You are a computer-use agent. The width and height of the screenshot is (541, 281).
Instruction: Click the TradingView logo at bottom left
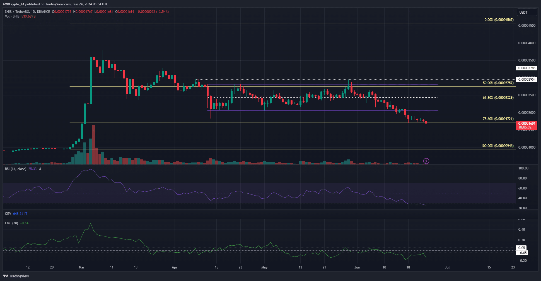coord(16,276)
